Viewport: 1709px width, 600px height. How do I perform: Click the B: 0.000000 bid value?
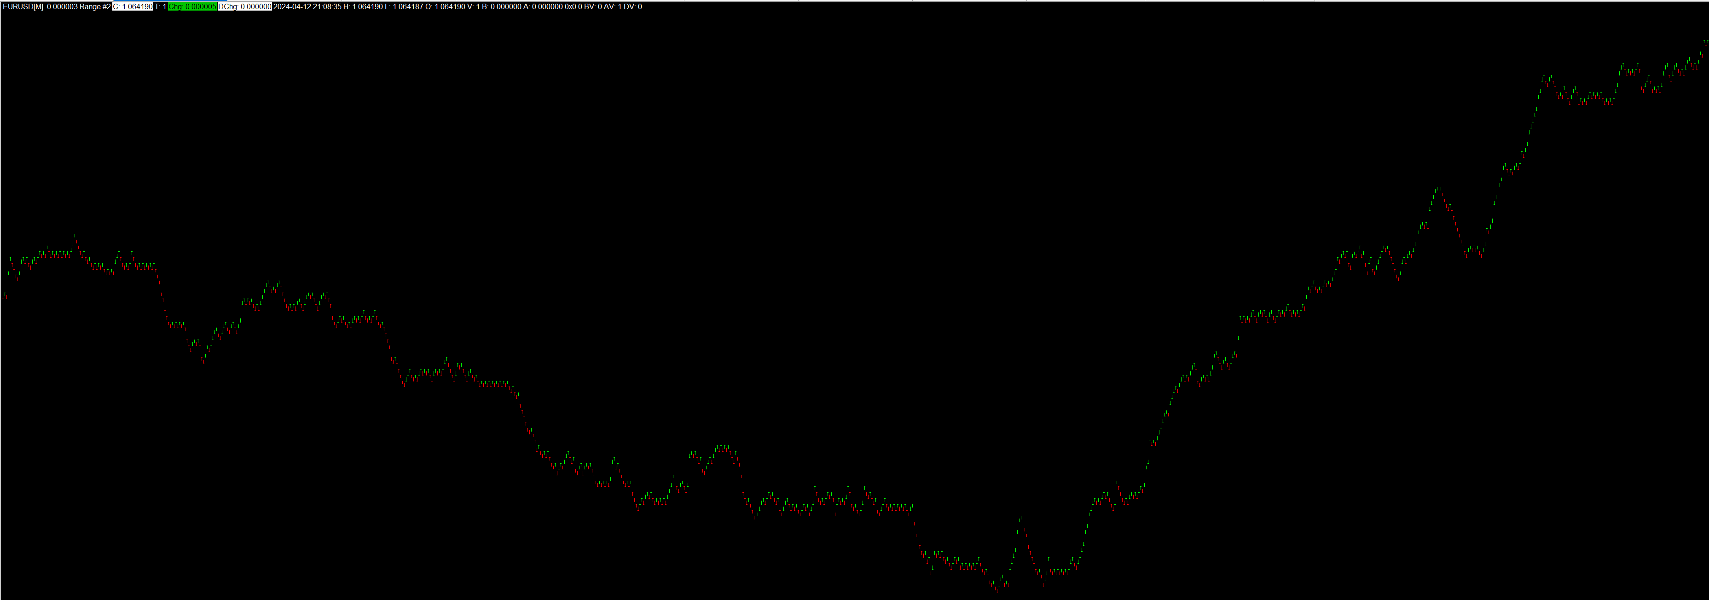pos(502,6)
